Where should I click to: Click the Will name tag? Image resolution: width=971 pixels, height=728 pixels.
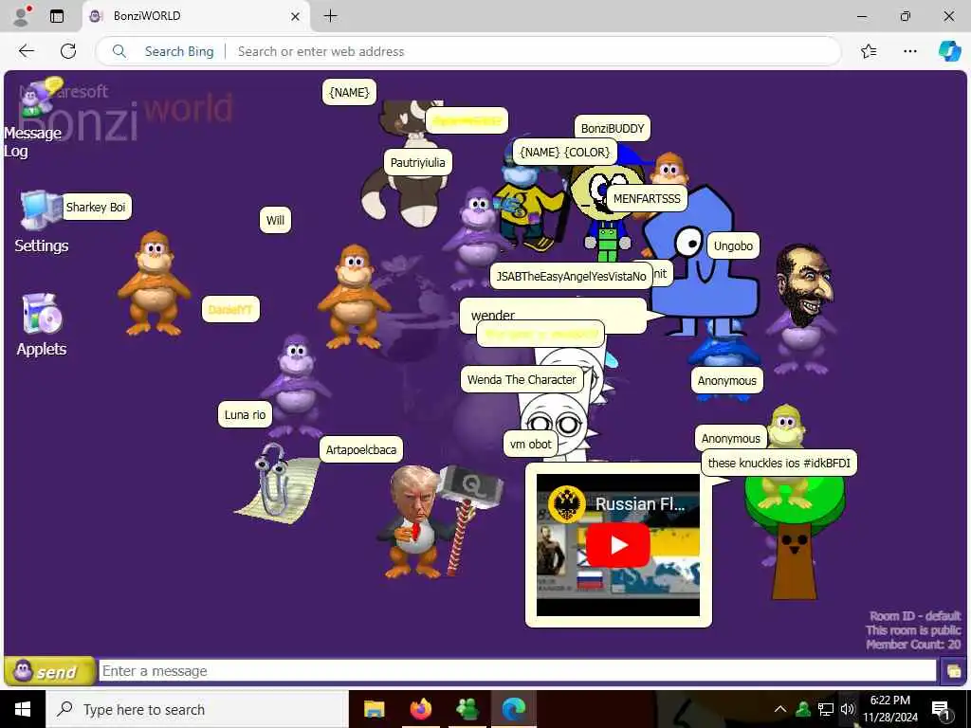(x=275, y=220)
